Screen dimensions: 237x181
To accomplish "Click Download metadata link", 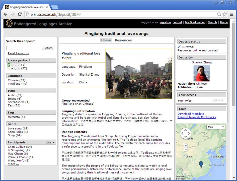I will 191,114.
